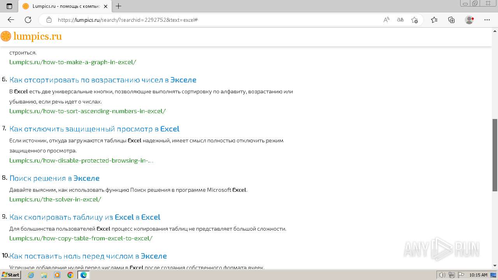
Task: Open Settings and more menu
Action: 487,20
